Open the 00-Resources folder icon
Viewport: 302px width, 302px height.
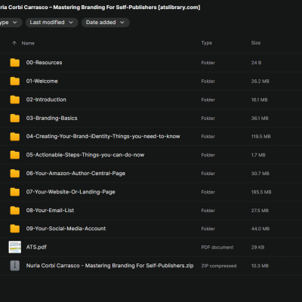15,63
